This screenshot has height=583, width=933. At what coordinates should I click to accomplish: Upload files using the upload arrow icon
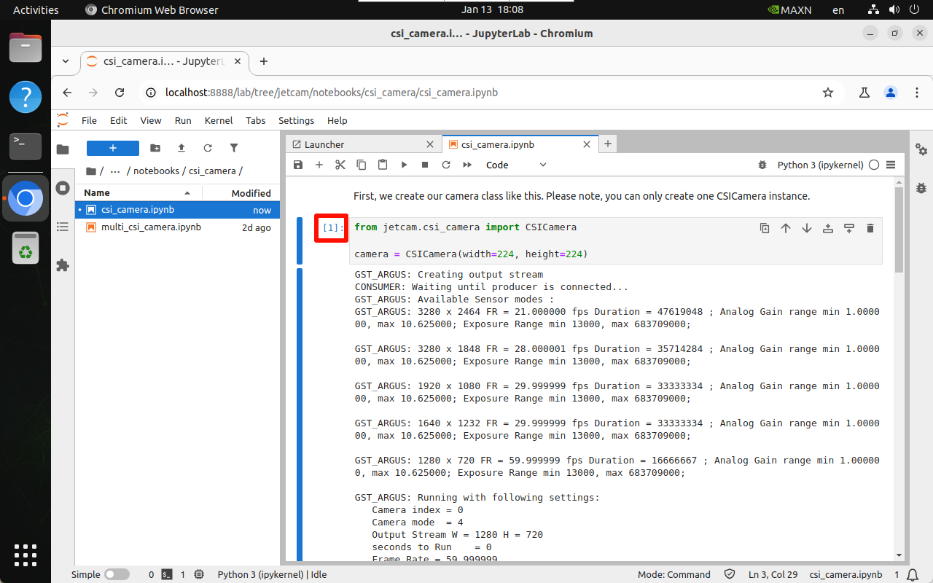point(181,148)
